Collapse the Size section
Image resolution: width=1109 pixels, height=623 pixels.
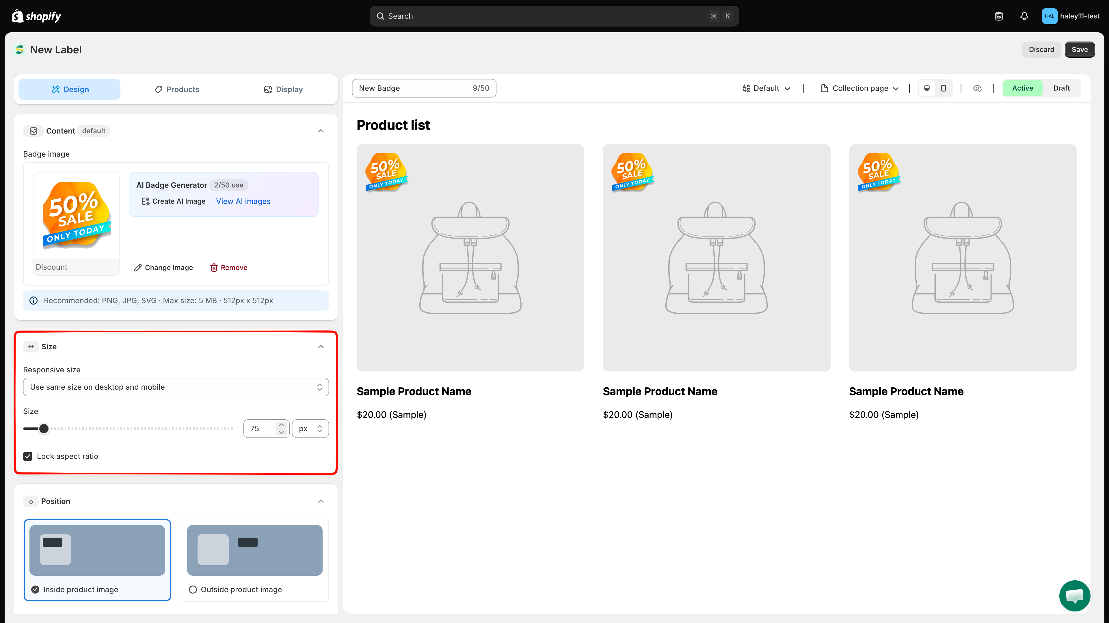point(321,346)
